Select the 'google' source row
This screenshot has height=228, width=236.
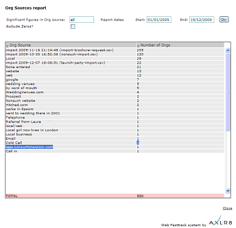coord(115,79)
